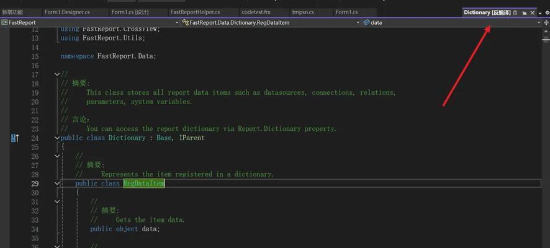Click line number 24 in the gutter
550x248 pixels.
(35, 138)
